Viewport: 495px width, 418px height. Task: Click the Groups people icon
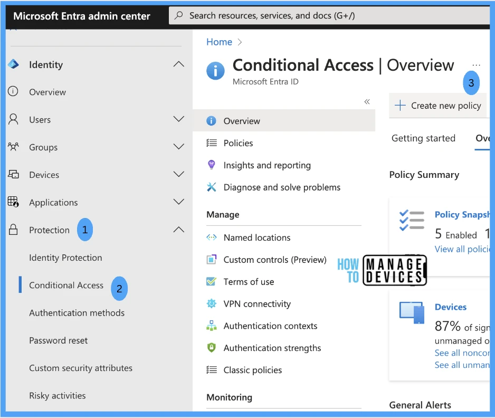click(13, 147)
